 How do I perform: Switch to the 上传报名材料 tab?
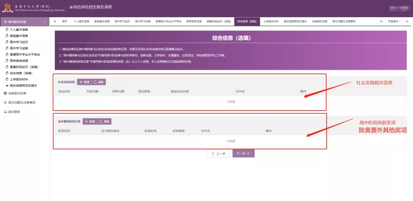click(x=271, y=21)
